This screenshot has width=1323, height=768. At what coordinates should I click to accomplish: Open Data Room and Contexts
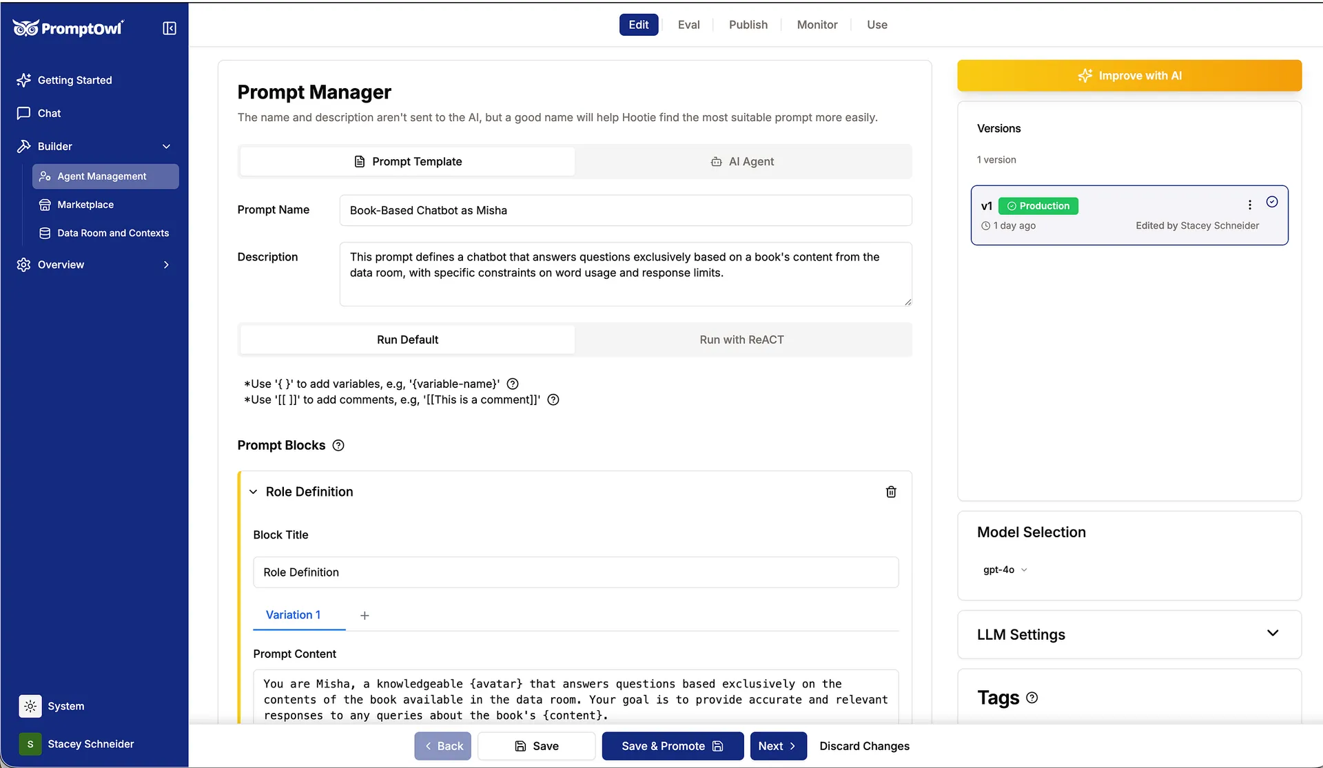[113, 233]
